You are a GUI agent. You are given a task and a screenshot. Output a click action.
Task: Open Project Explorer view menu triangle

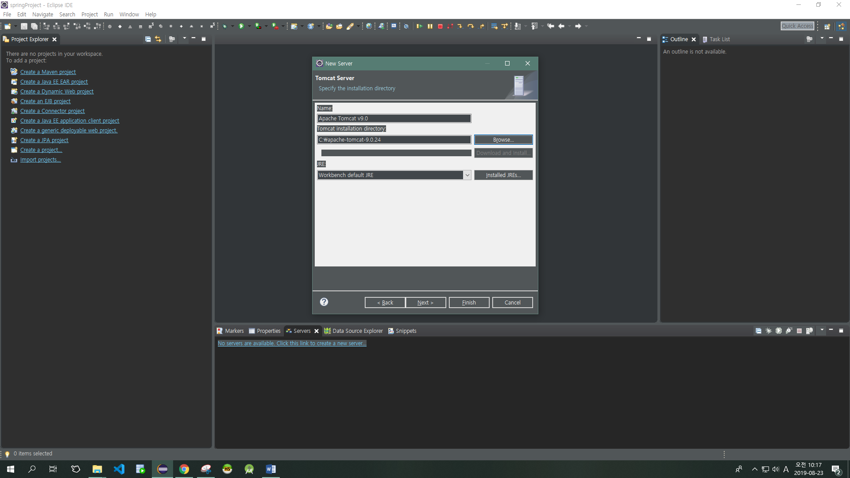[185, 39]
